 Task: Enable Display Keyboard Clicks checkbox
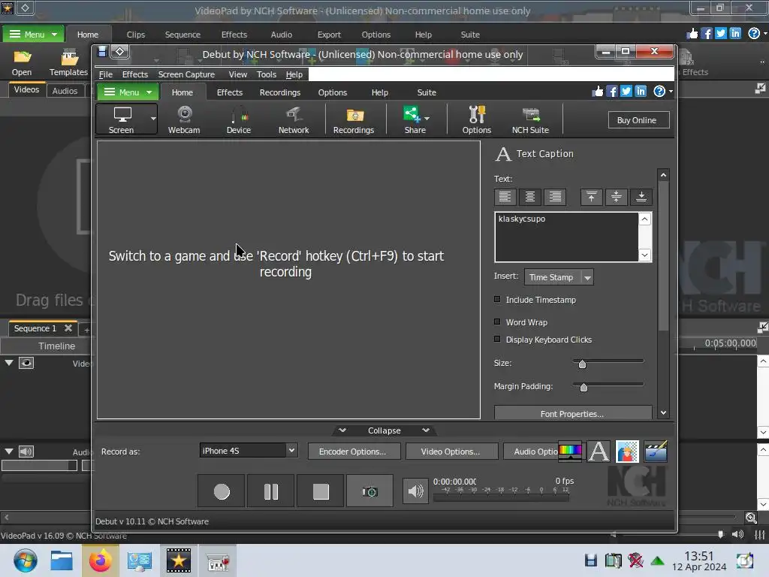click(x=497, y=339)
